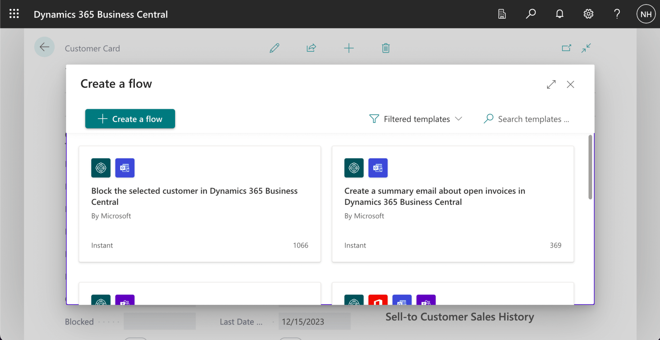
Task: Click the plus new record icon
Action: [349, 48]
